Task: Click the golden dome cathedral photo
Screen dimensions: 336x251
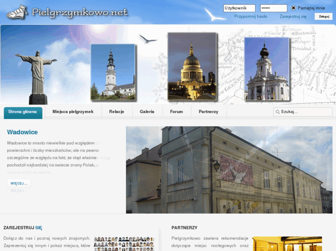Action: (x=192, y=66)
